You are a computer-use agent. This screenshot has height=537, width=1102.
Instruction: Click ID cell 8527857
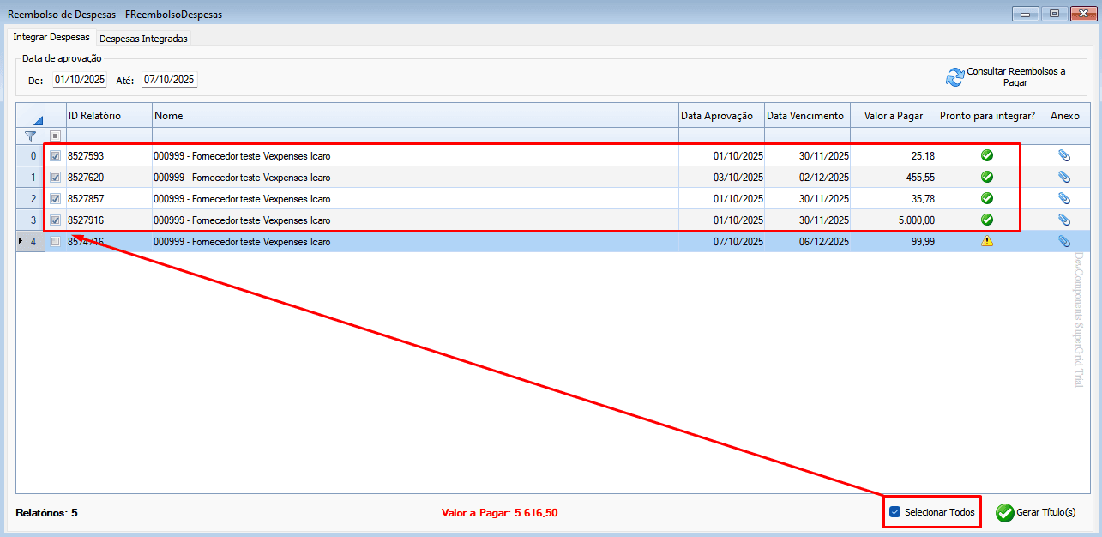(109, 199)
